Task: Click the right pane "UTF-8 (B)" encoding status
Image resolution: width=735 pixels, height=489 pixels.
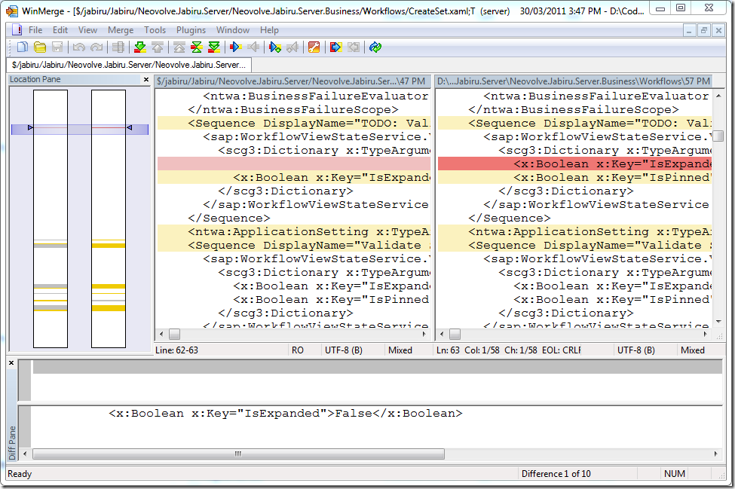Action: tap(636, 350)
